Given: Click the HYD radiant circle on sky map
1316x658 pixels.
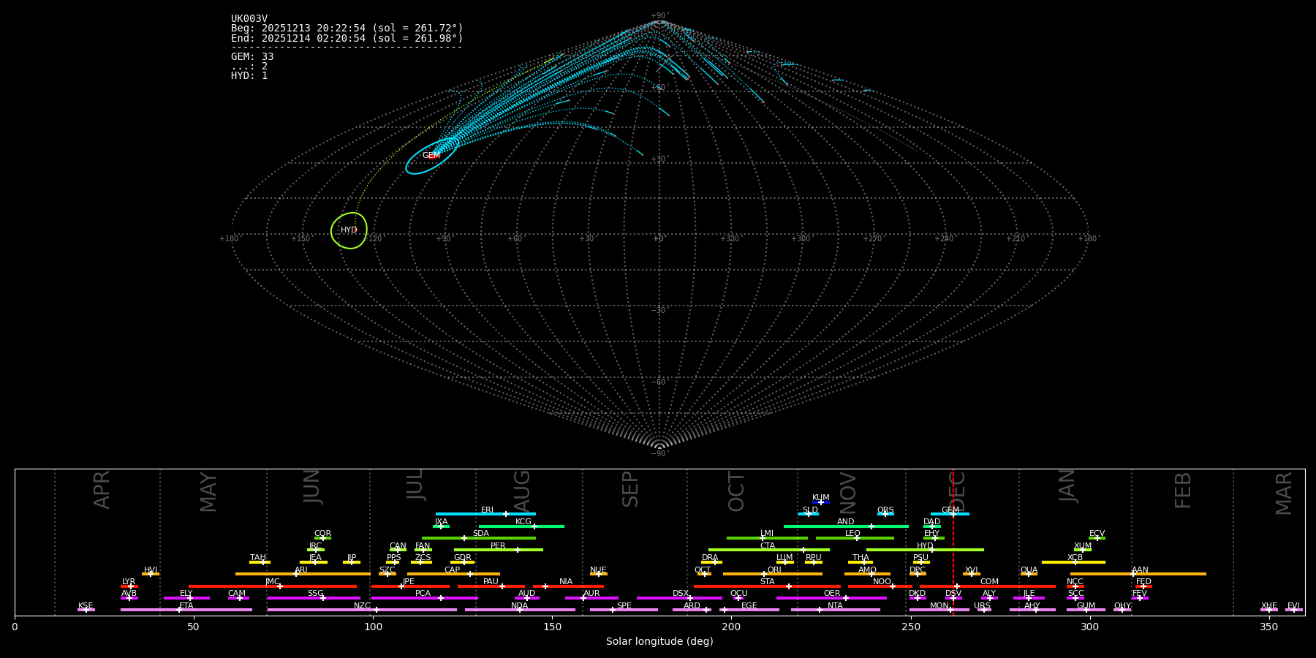Looking at the screenshot, I should (349, 230).
